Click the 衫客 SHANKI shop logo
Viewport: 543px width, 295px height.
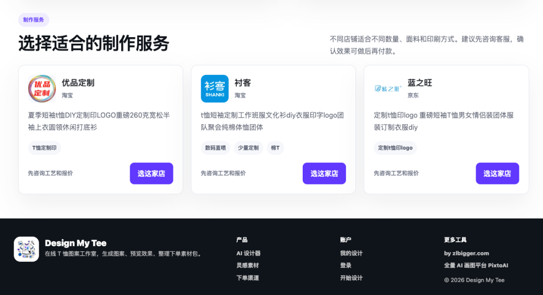[x=215, y=88]
